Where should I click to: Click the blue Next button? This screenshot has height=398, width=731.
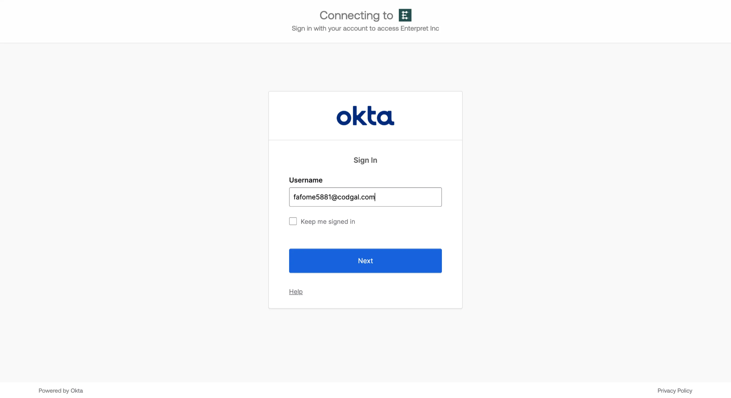[365, 261]
